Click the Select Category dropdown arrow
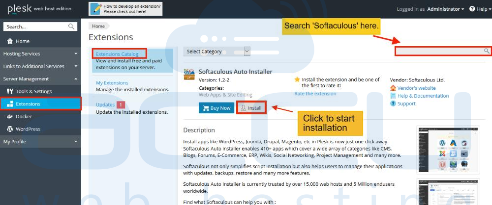This screenshot has height=205, width=492. click(247, 51)
